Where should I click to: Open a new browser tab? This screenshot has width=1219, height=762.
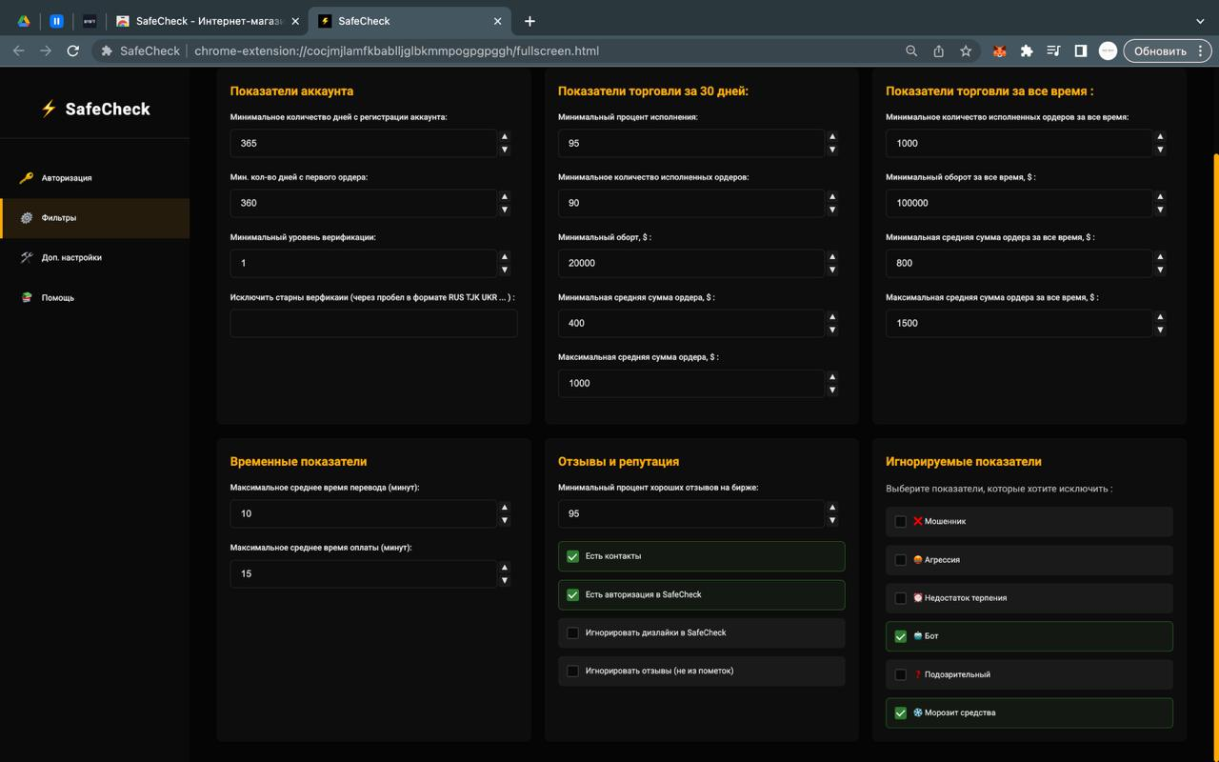[x=530, y=21]
